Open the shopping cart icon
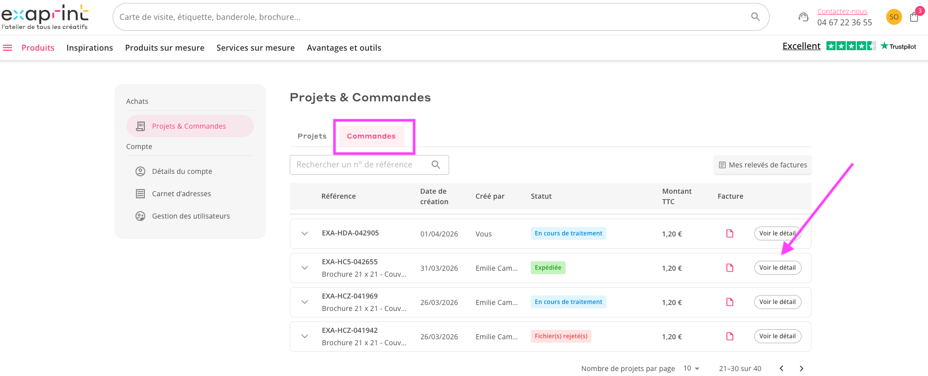Screen dimensions: 928x376 point(914,17)
